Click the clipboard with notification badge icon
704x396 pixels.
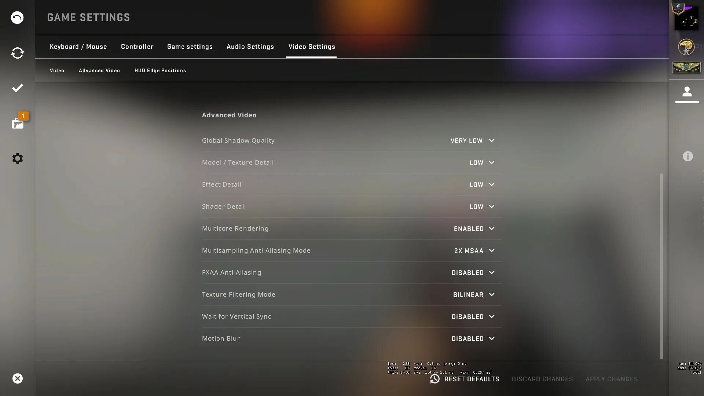pos(17,123)
